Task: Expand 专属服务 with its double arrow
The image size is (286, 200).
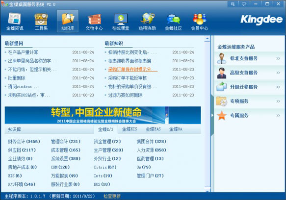Action: coord(278,115)
